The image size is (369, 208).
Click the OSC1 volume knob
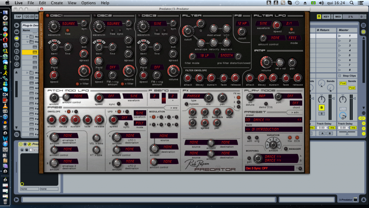pyautogui.click(x=84, y=71)
